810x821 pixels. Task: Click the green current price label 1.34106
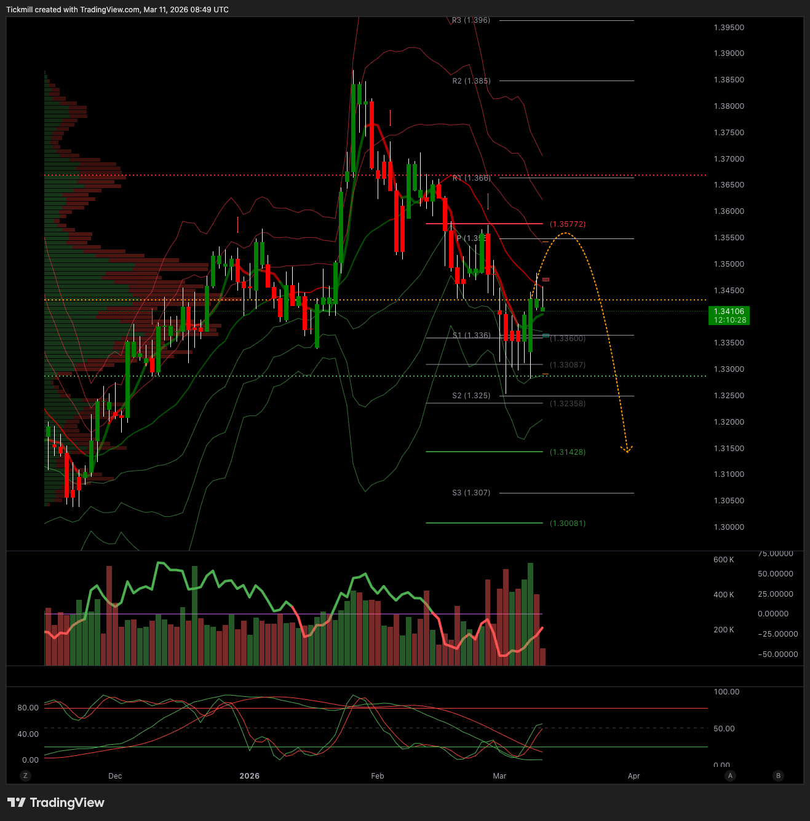(729, 315)
